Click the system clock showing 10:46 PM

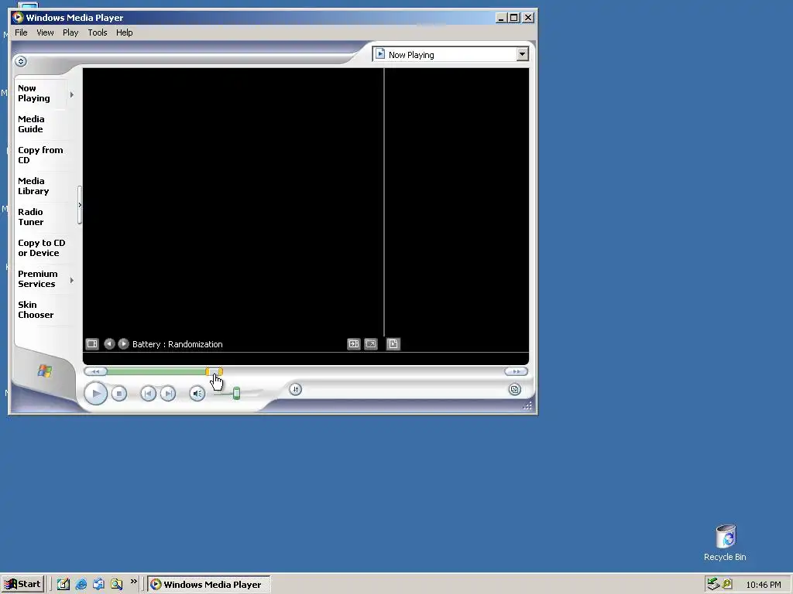(763, 585)
